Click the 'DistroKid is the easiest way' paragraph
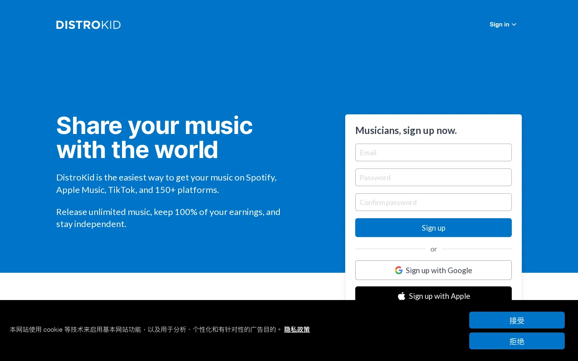Screen dimensions: 578x361 point(166,183)
